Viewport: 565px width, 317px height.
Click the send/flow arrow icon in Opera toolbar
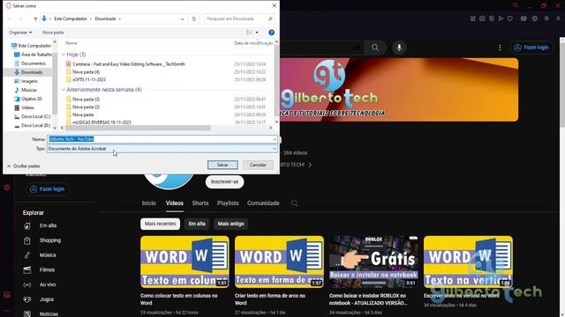pos(501,18)
